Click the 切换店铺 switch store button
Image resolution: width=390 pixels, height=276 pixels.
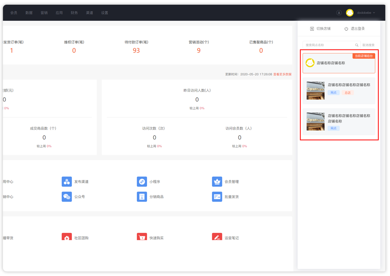point(320,29)
